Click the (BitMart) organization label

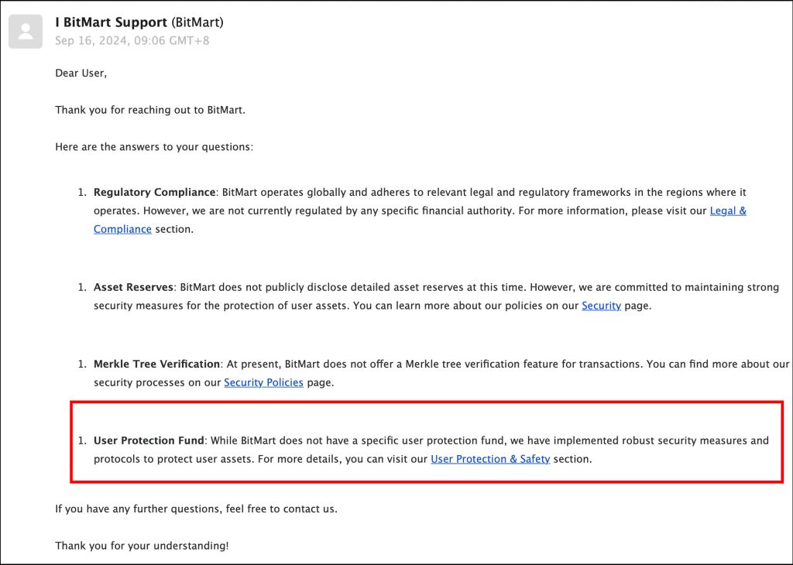click(x=197, y=22)
